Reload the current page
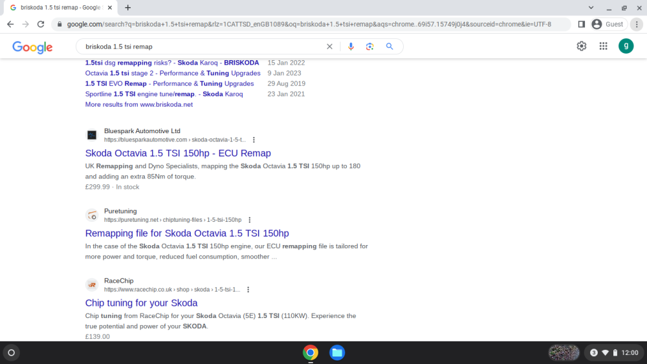The height and width of the screenshot is (364, 647). [x=40, y=25]
